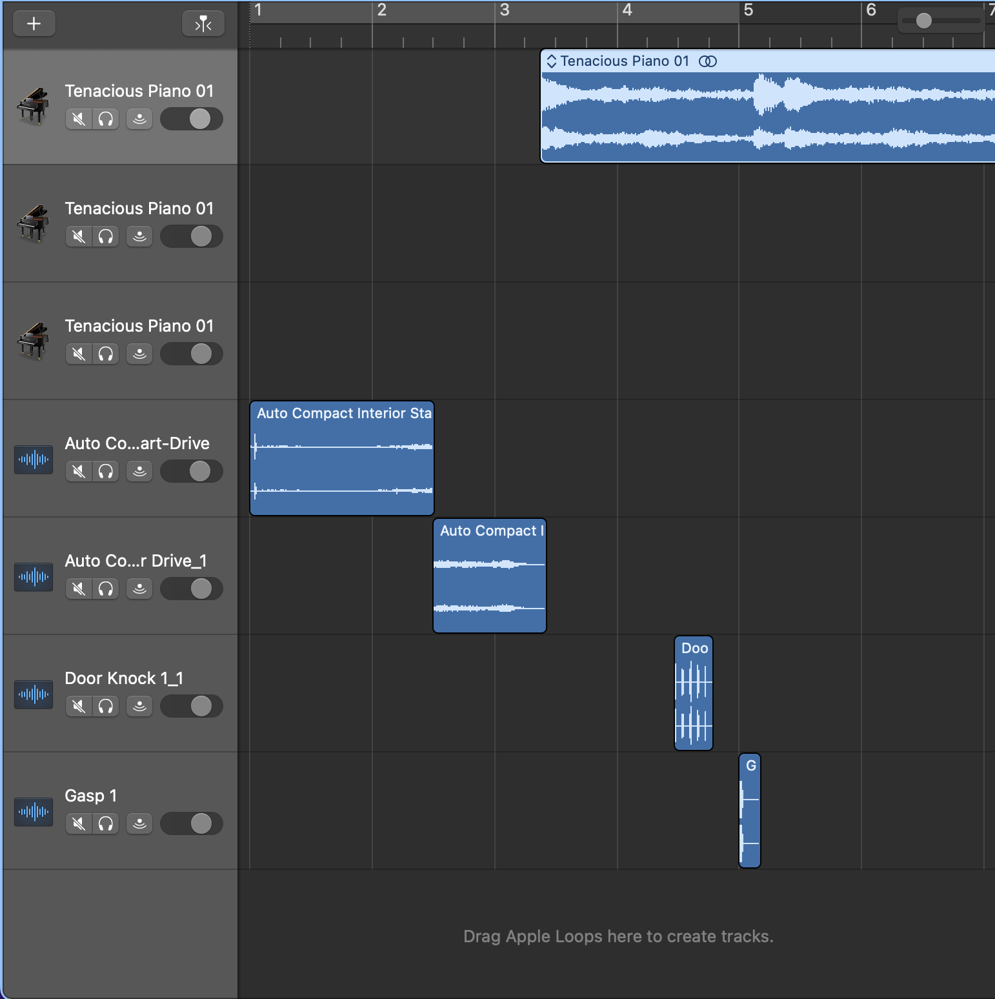Solo the Auto Co...art-Drive track with headphones button
This screenshot has width=995, height=999.
[x=106, y=472]
